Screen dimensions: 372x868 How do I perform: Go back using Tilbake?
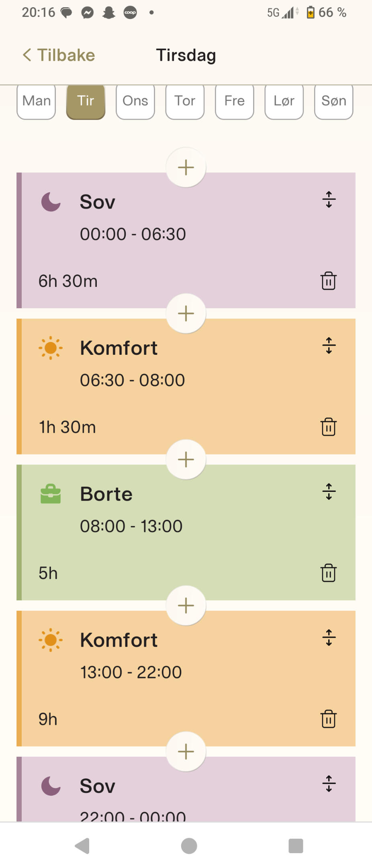click(59, 55)
